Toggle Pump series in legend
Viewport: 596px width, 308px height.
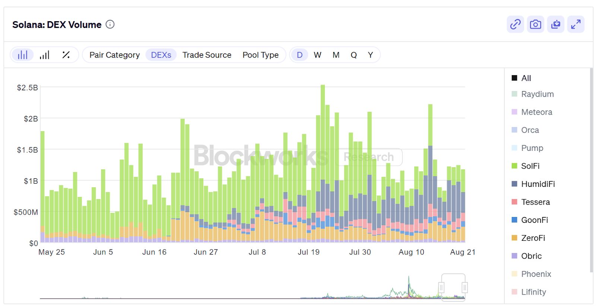pyautogui.click(x=527, y=148)
